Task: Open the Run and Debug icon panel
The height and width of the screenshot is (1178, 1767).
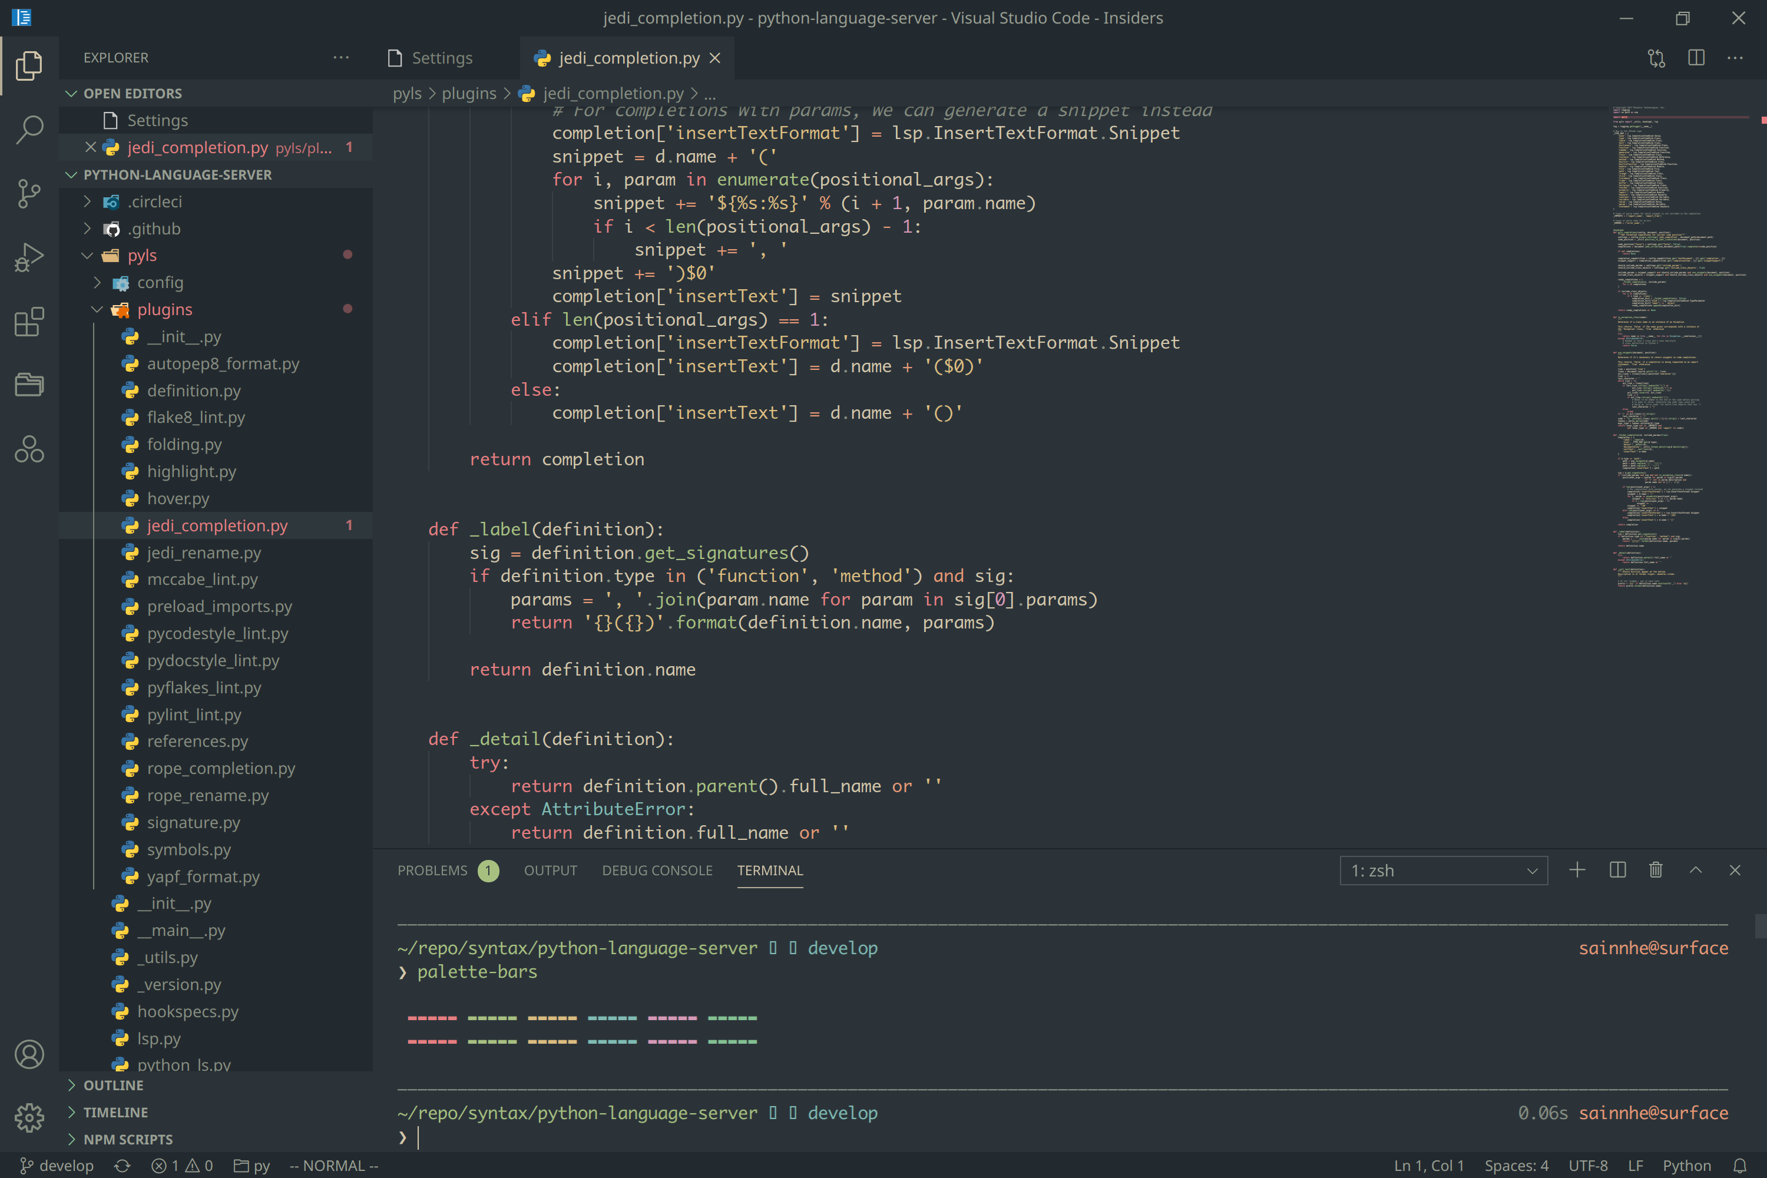Action: tap(29, 256)
